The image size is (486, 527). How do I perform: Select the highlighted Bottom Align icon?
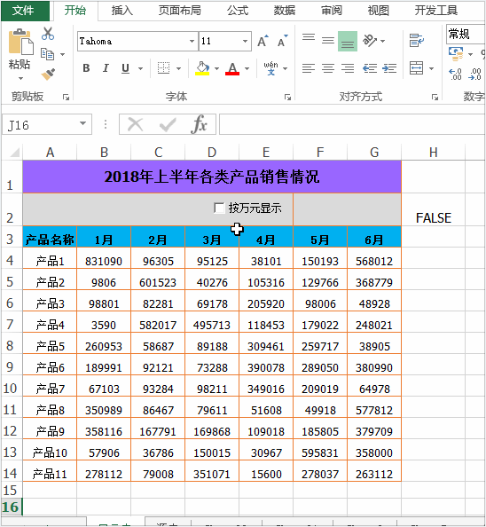(x=348, y=41)
